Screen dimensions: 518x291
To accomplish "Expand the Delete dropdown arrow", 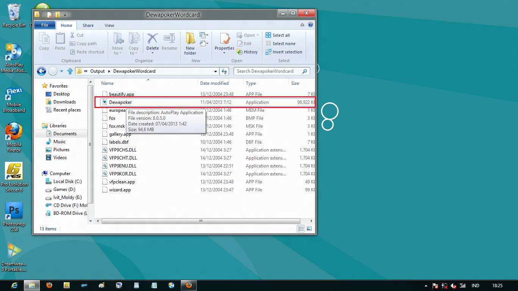I will click(x=152, y=53).
